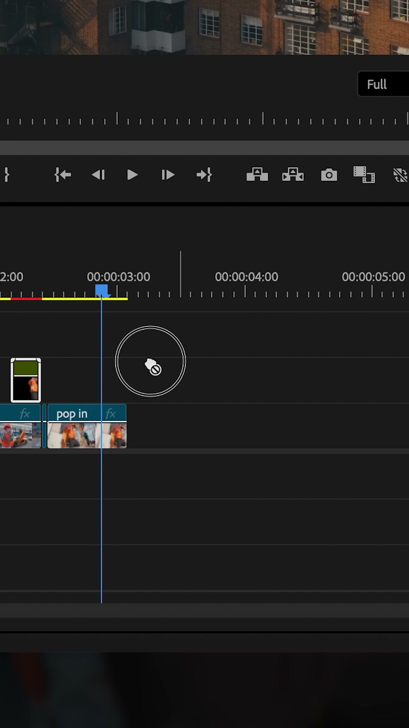Click the red render bar segment
Viewport: 409px width, 728px height.
click(x=26, y=299)
